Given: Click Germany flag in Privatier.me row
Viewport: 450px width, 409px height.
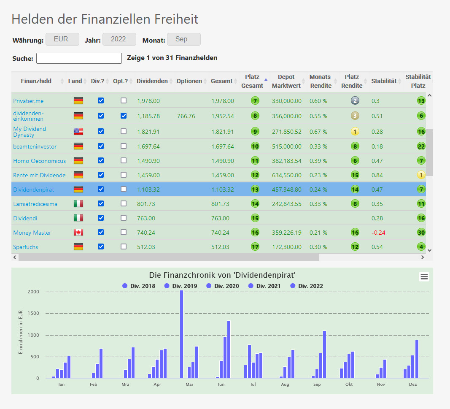Looking at the screenshot, I should coord(78,100).
